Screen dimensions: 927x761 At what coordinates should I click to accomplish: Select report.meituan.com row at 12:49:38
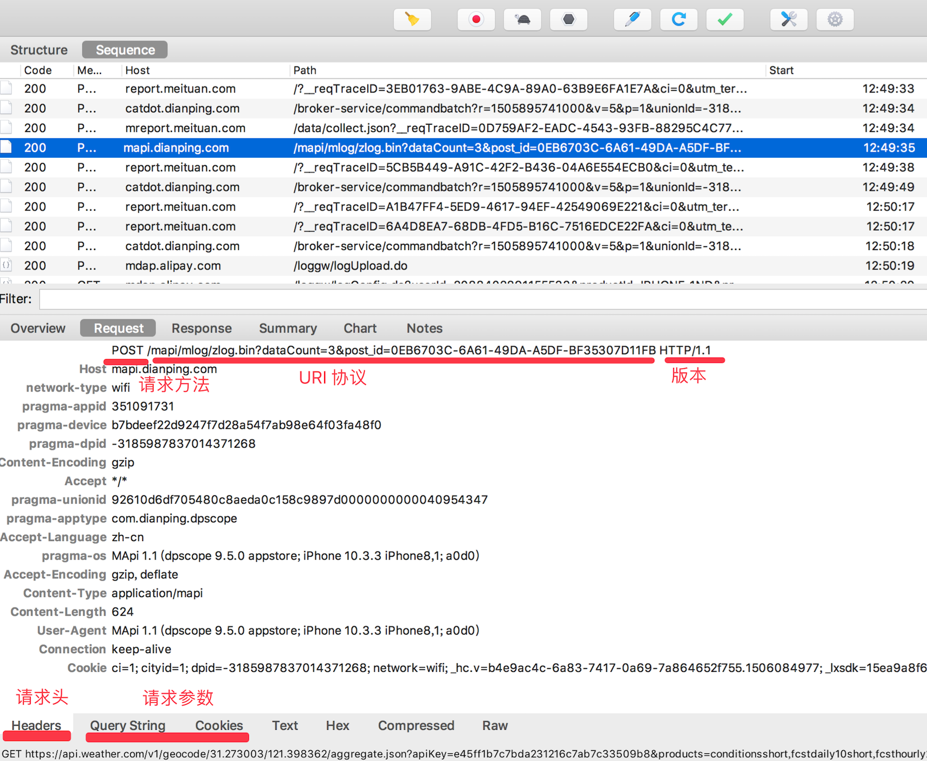463,167
